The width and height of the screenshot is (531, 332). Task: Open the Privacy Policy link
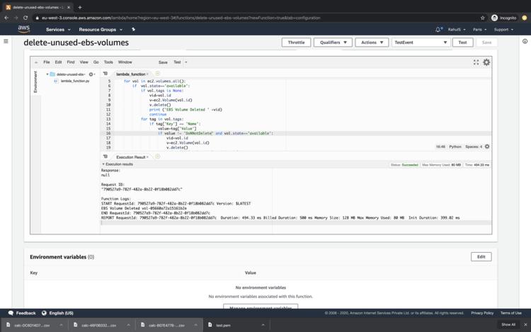tap(482, 313)
